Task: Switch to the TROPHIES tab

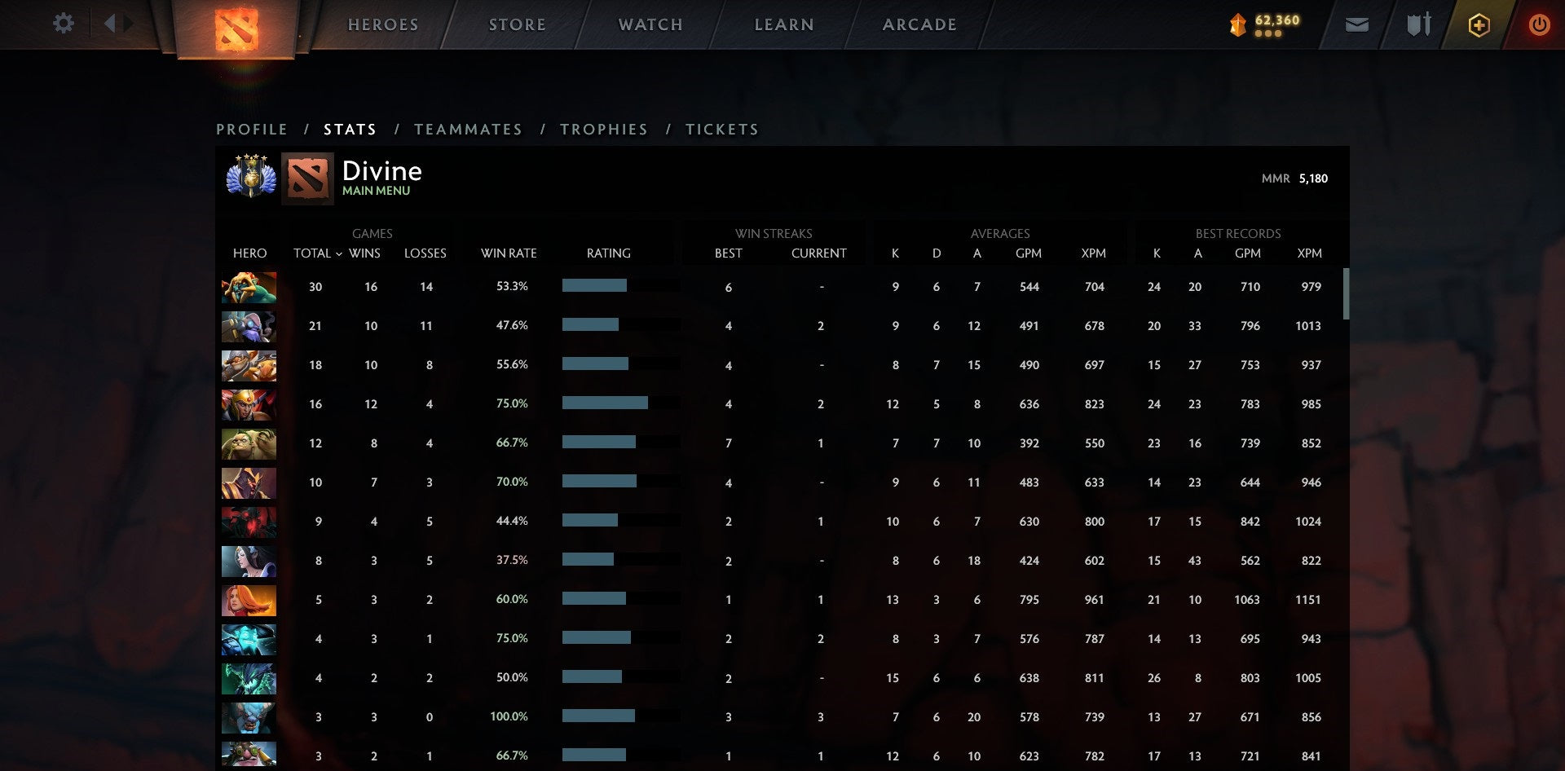Action: (603, 130)
